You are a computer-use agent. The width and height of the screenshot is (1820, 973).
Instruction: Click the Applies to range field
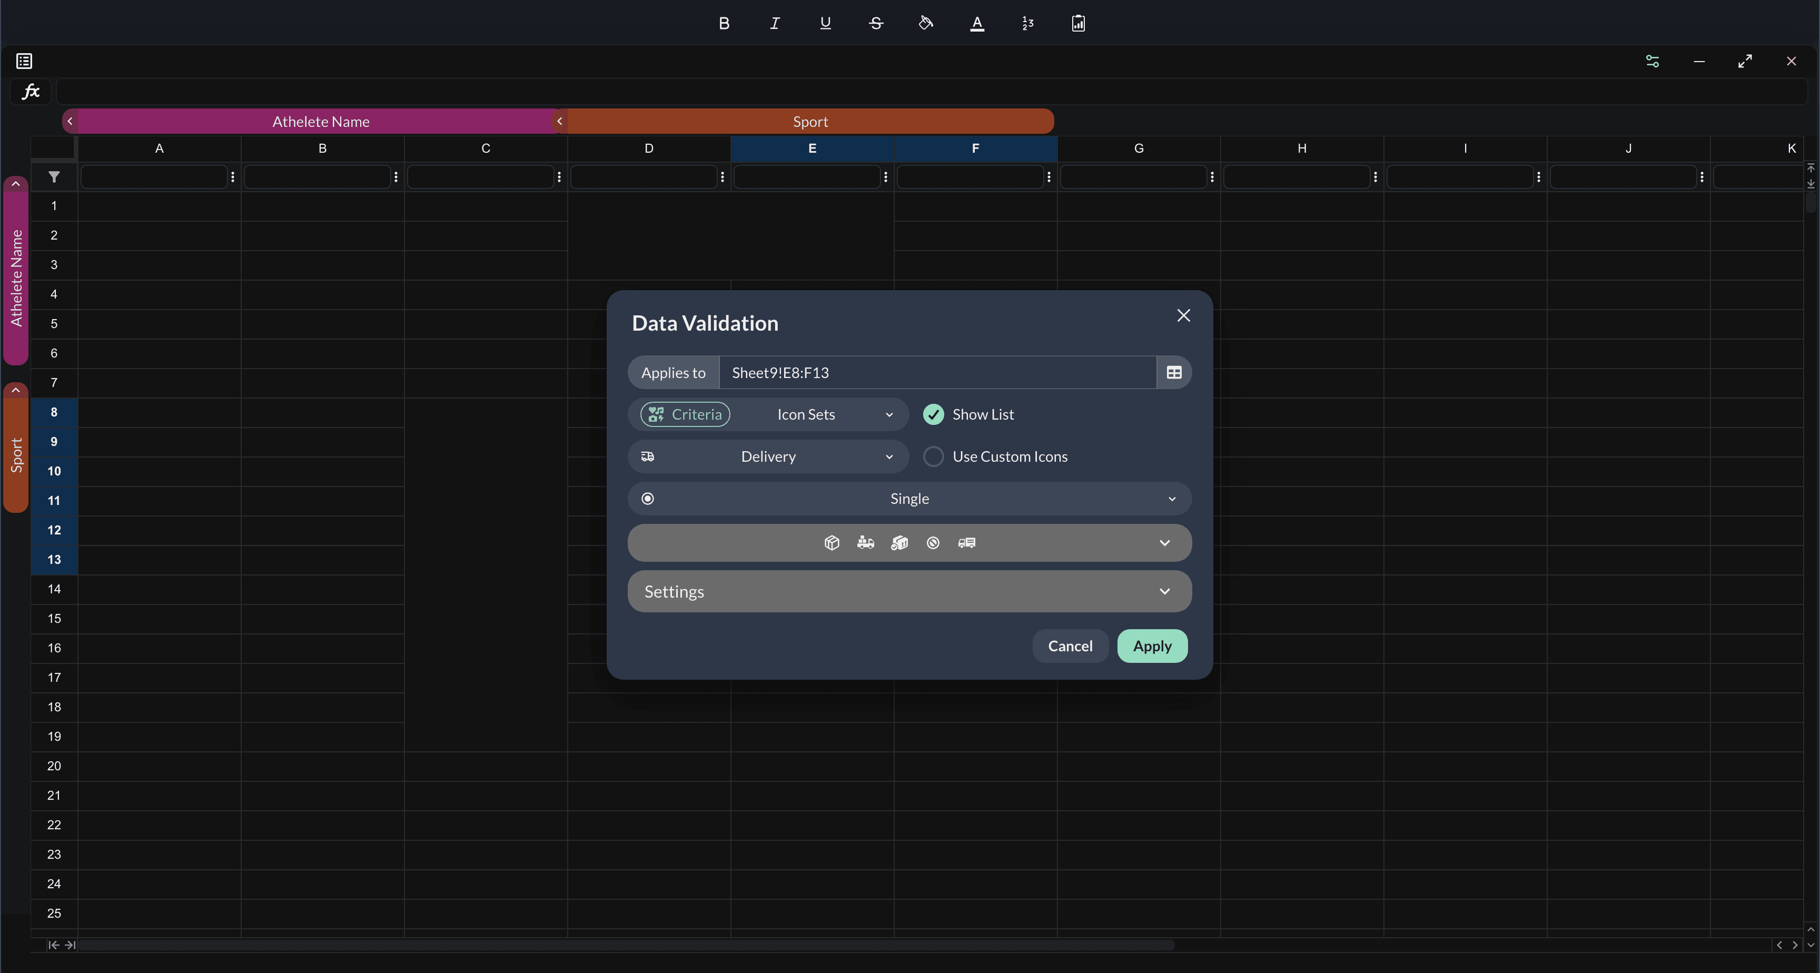click(937, 372)
